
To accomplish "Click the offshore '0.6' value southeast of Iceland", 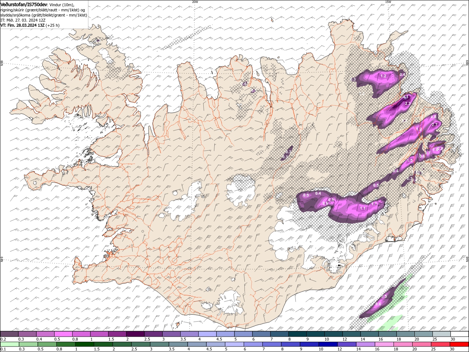I will [378, 304].
